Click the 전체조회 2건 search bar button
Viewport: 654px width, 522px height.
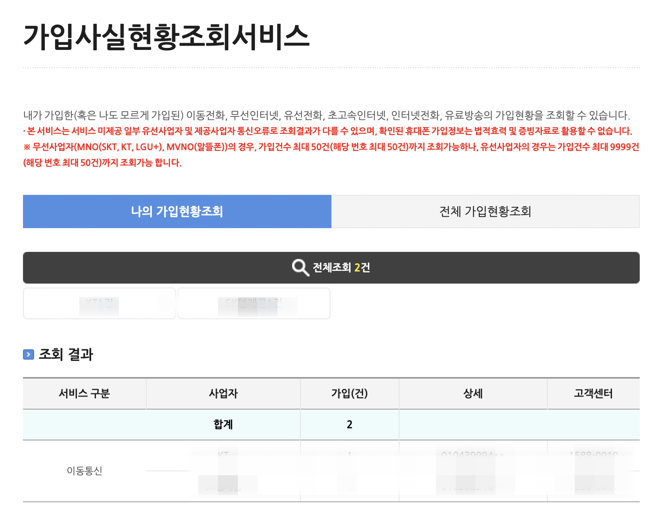tap(331, 268)
